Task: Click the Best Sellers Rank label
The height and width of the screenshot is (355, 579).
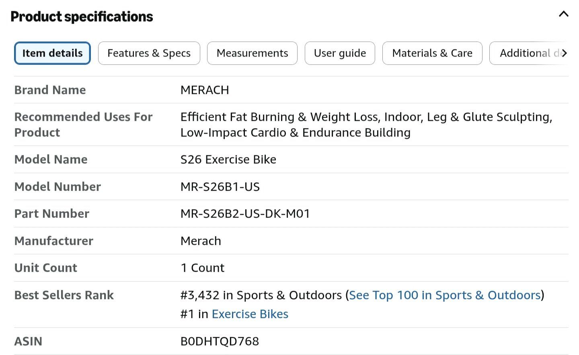Action: 64,295
